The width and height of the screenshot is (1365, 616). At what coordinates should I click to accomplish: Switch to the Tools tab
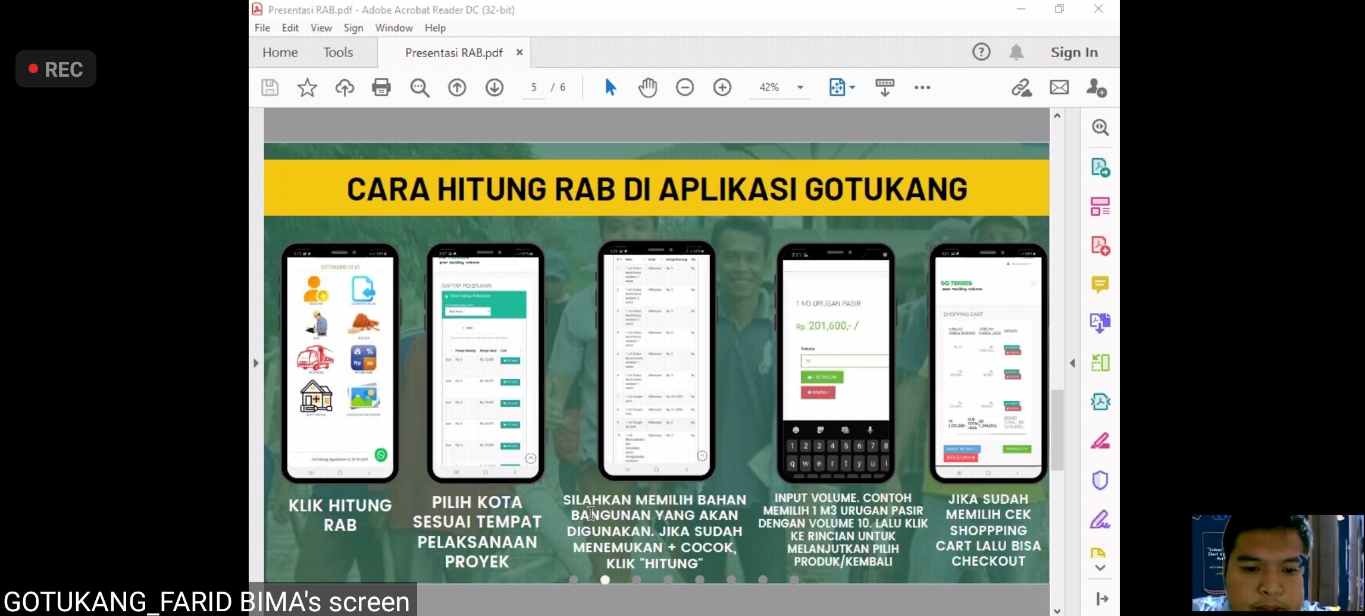click(x=338, y=52)
